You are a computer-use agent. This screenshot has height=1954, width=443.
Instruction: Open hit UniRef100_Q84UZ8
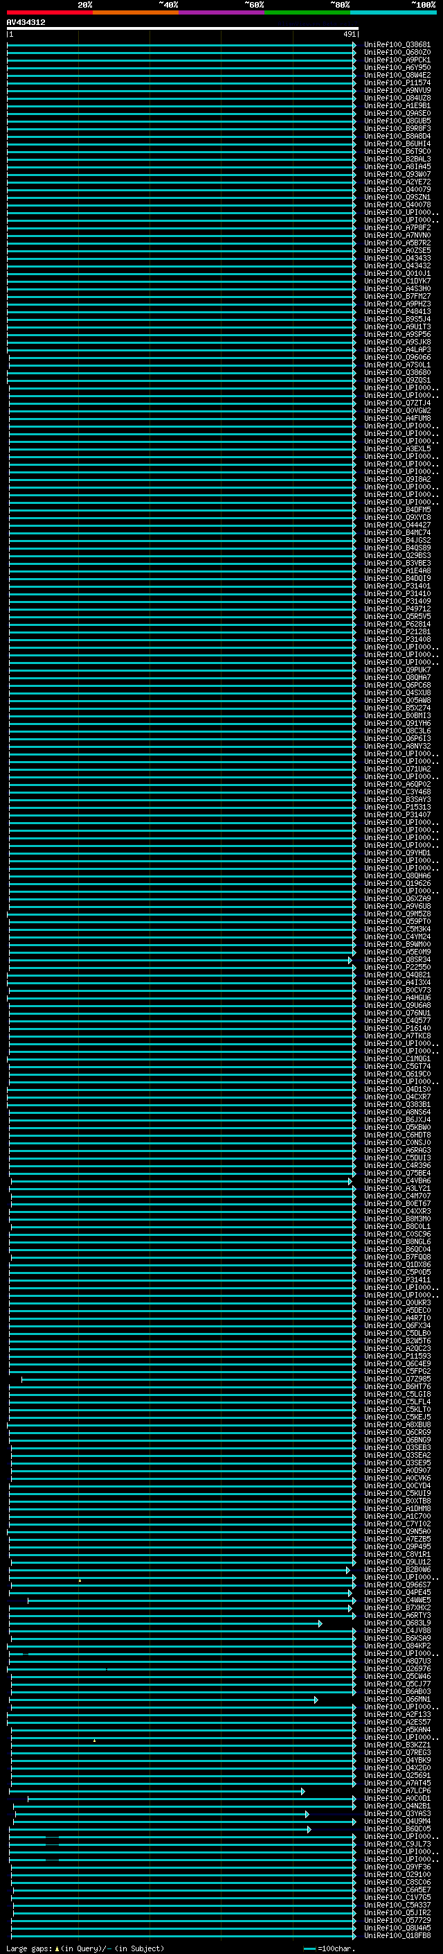pyautogui.click(x=397, y=98)
